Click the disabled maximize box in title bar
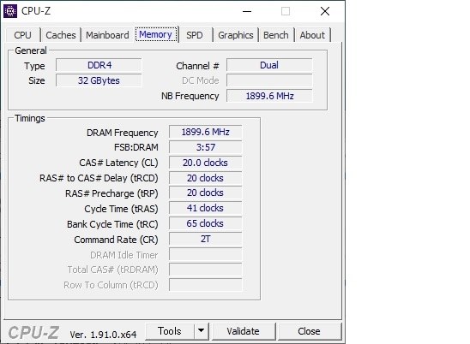Image resolution: width=470 pixels, height=344 pixels. click(286, 11)
